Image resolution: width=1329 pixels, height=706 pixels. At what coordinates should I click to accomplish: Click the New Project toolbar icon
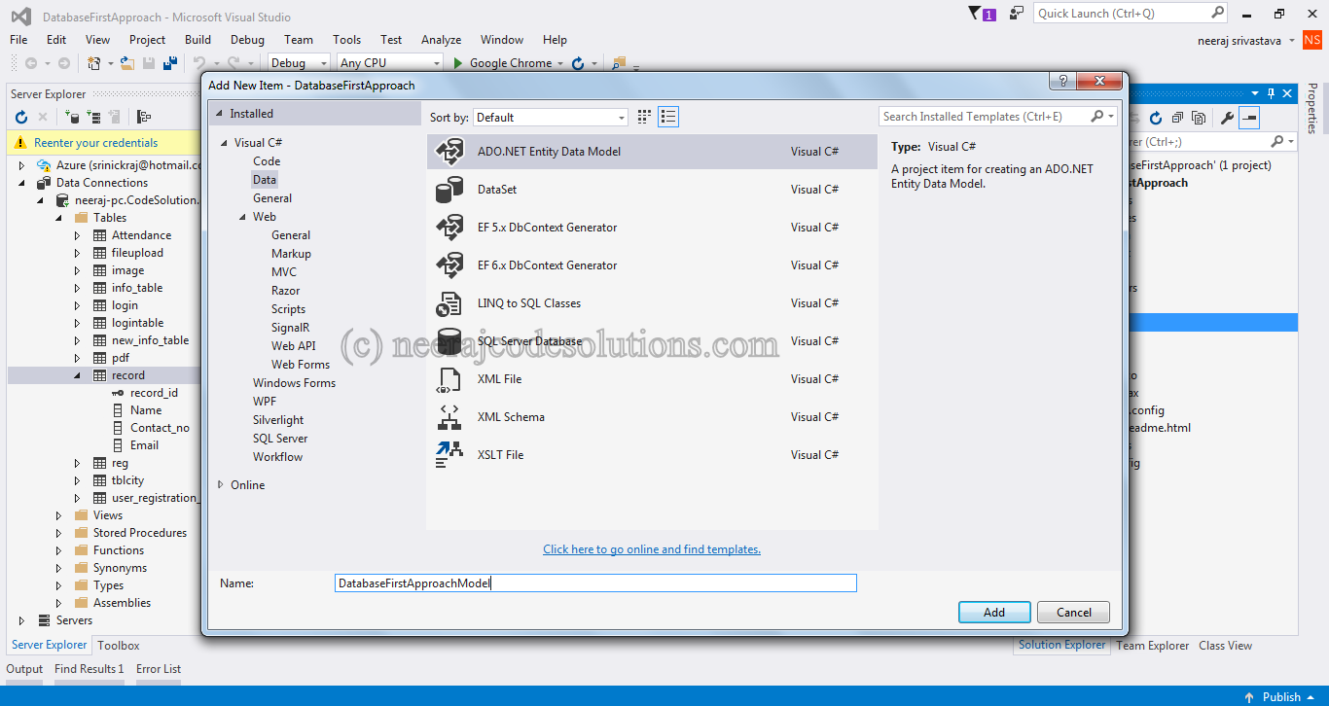[x=94, y=63]
